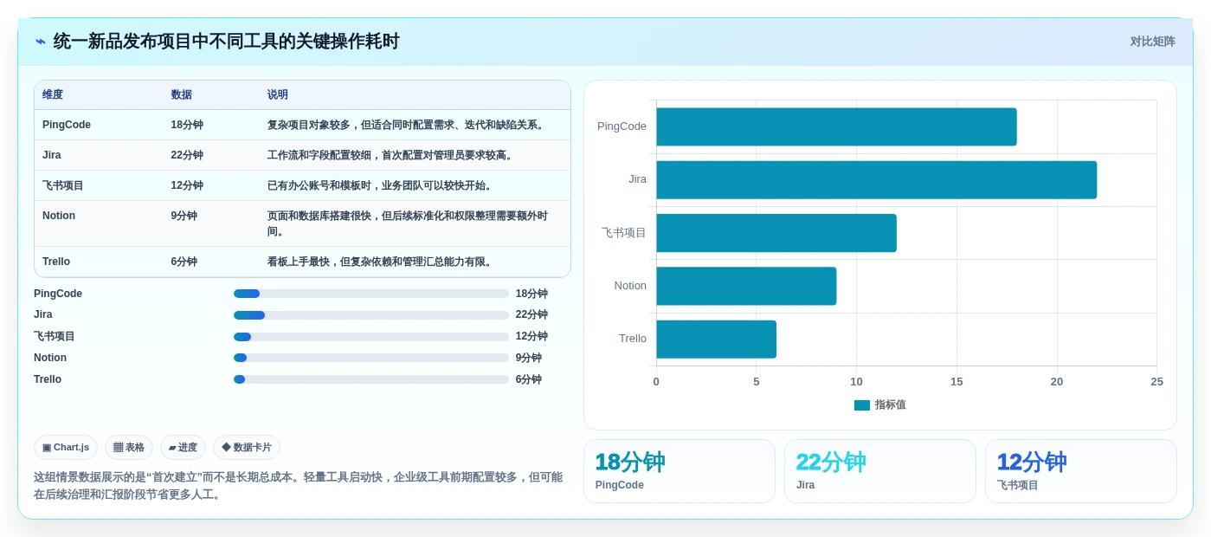Click the Jira progress bar
This screenshot has height=537, width=1211.
point(371,315)
